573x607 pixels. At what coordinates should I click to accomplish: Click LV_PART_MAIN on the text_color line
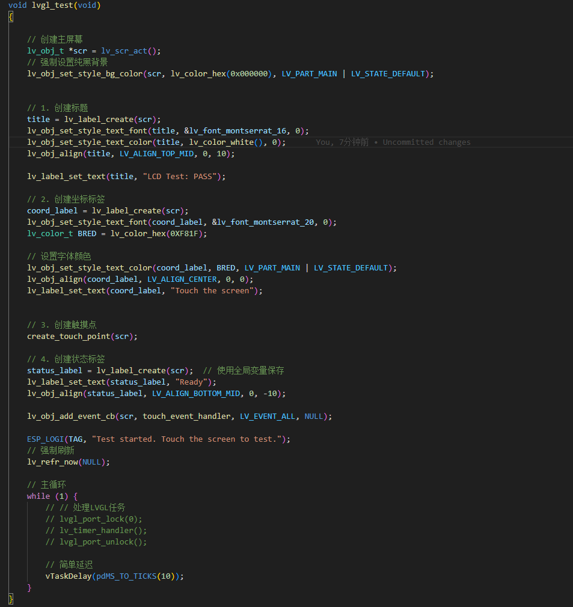272,268
